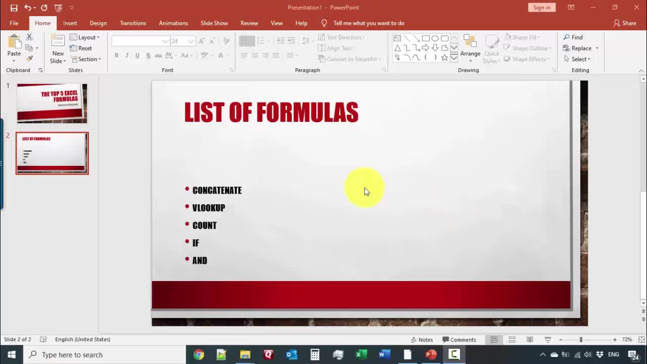This screenshot has width=647, height=364.
Task: Click the Share button
Action: (x=625, y=23)
